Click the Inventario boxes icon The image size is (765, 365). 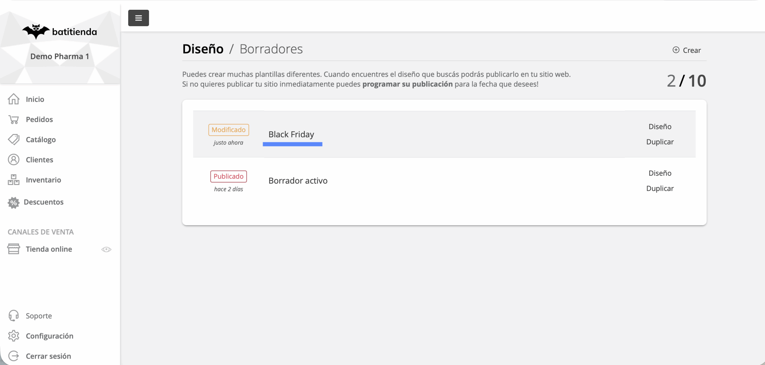tap(13, 180)
